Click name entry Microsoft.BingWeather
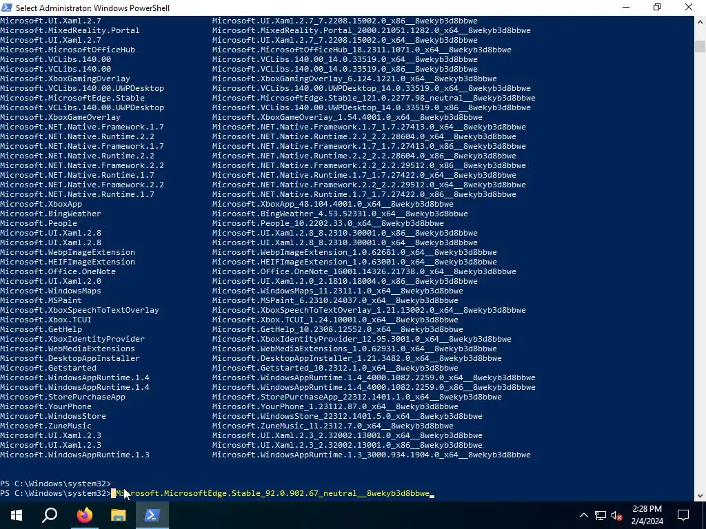The width and height of the screenshot is (706, 529). [50, 214]
